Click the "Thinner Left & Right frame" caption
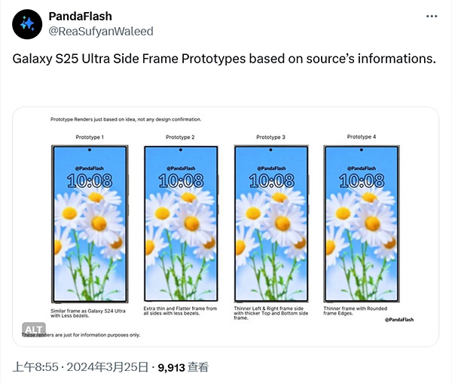The image size is (452, 383). [x=270, y=313]
